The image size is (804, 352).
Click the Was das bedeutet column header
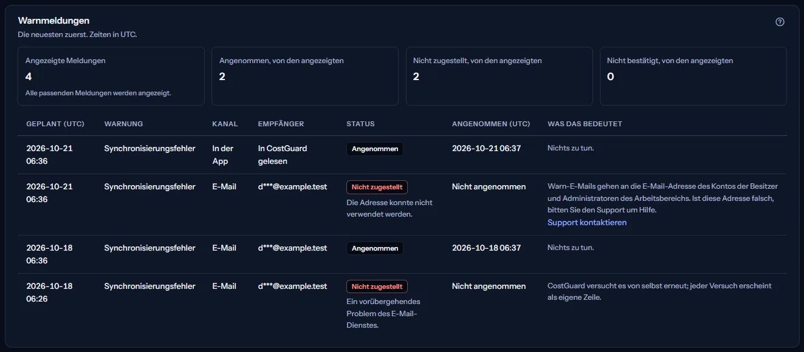coord(585,124)
